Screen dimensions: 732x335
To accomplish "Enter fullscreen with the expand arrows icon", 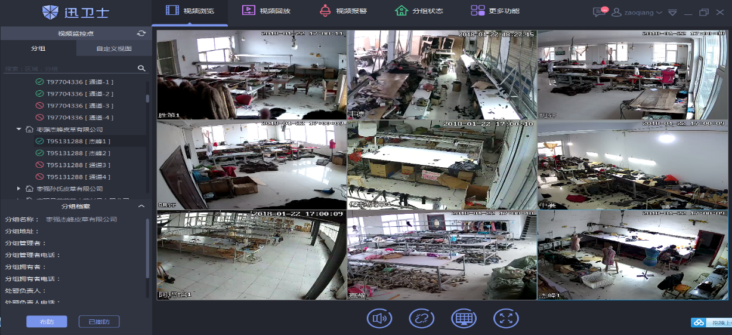I will pos(506,318).
